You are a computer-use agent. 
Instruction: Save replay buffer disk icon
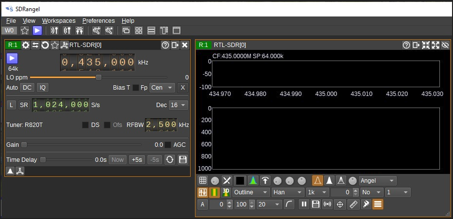tap(182, 159)
